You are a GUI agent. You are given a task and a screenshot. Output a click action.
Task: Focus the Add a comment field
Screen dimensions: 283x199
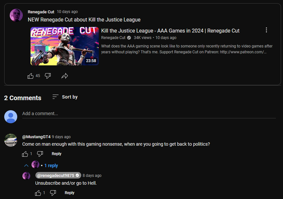(x=149, y=114)
